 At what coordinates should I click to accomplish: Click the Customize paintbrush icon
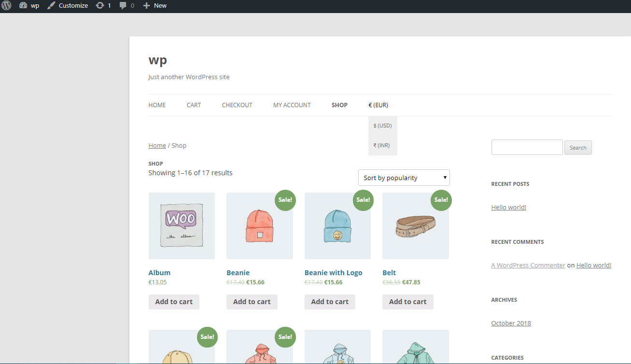(x=51, y=6)
